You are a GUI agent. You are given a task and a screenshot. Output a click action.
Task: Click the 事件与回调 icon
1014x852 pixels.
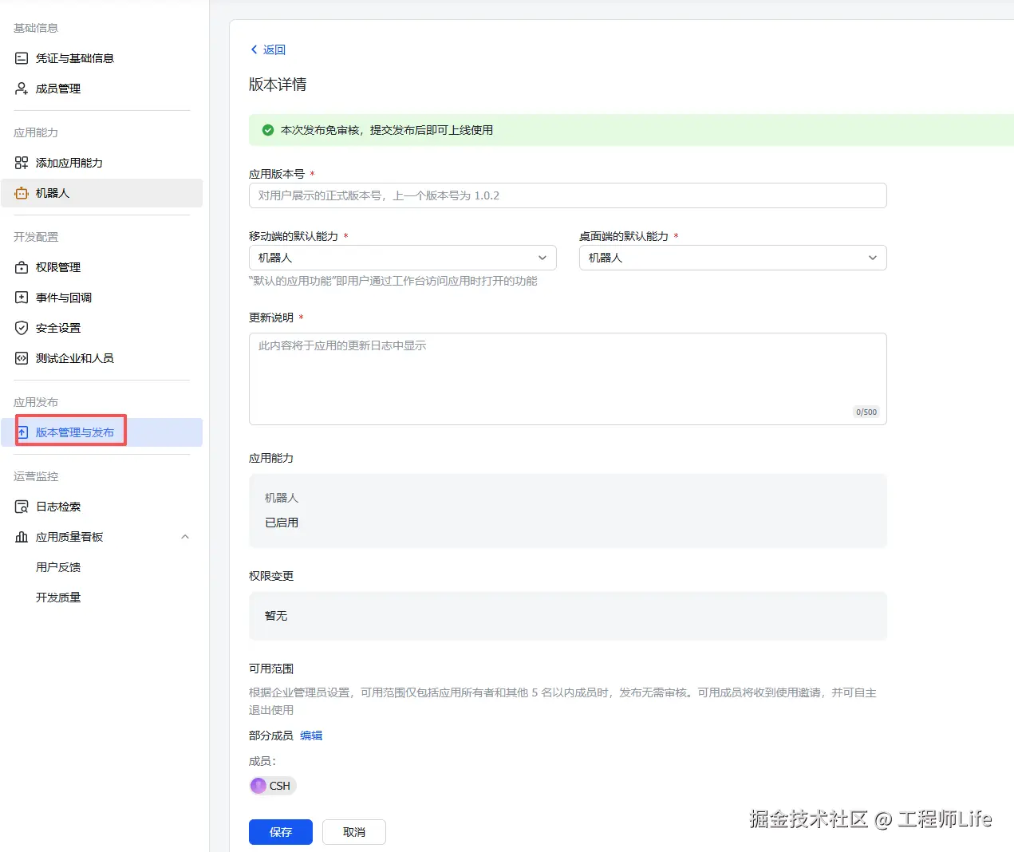[x=22, y=298]
